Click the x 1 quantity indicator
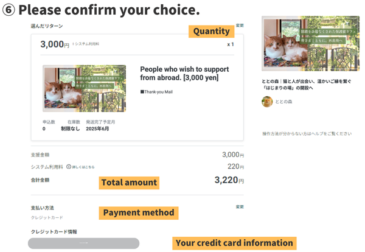This screenshot has width=365, height=252. coord(231,44)
